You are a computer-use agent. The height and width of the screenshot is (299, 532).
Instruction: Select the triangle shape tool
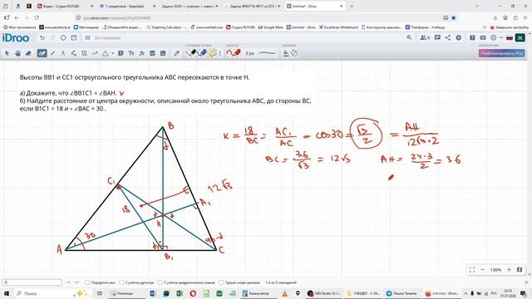(106, 53)
